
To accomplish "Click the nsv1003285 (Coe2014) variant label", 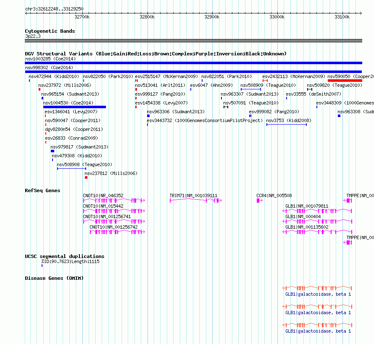I will pyautogui.click(x=50, y=59).
